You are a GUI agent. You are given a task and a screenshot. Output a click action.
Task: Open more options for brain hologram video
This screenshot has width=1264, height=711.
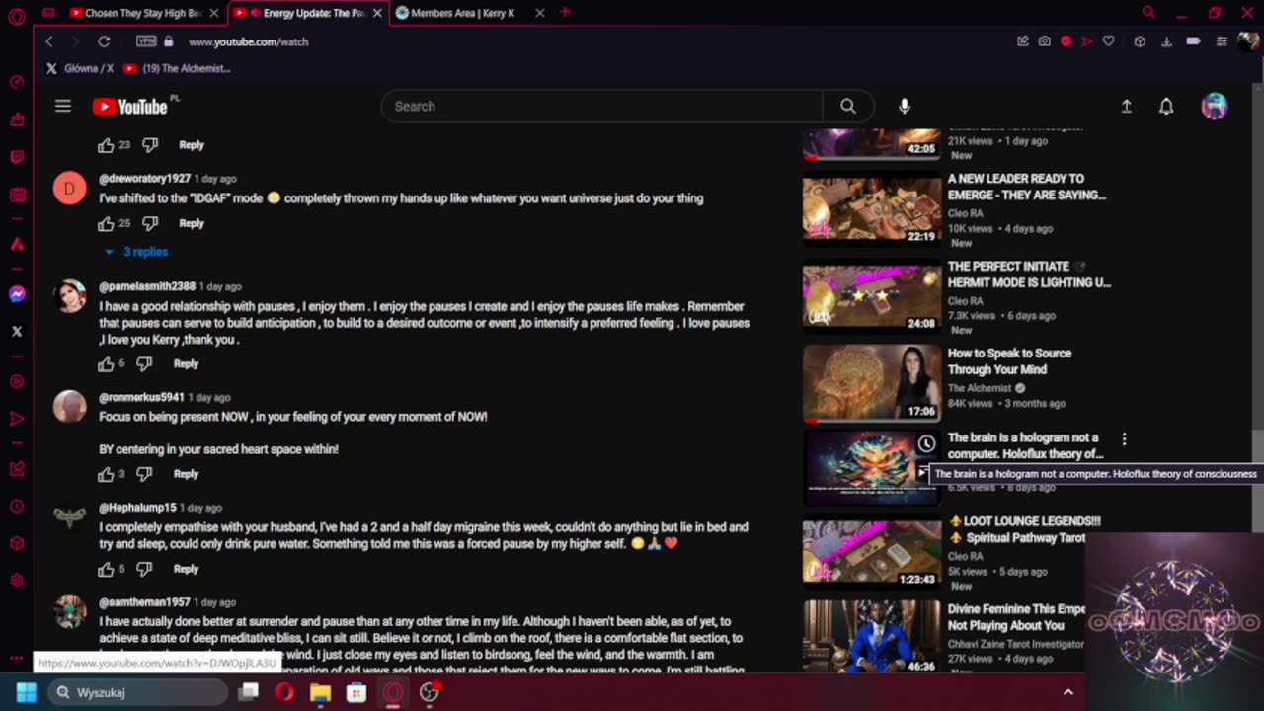coord(1124,438)
